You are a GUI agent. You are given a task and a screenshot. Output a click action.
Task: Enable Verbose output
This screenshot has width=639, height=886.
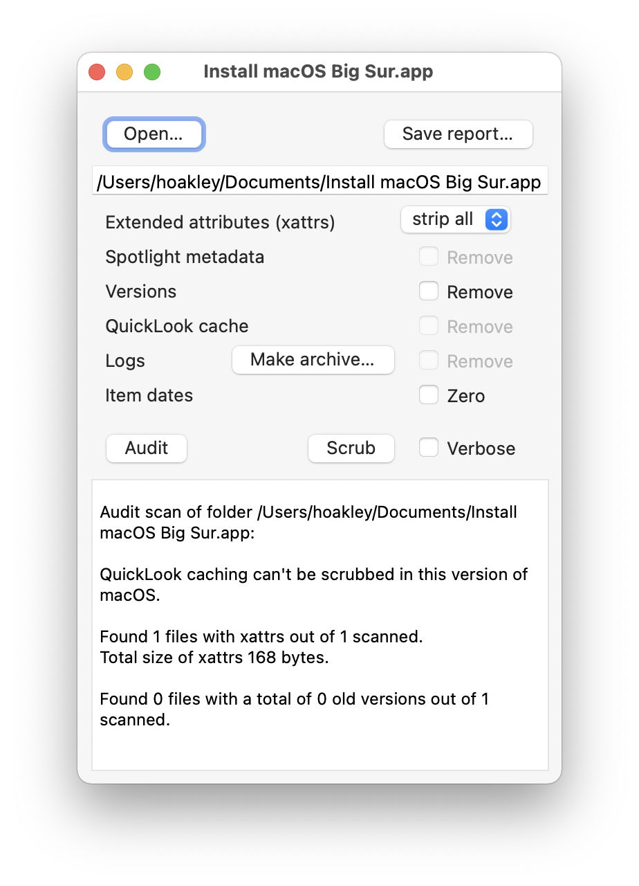(x=429, y=449)
